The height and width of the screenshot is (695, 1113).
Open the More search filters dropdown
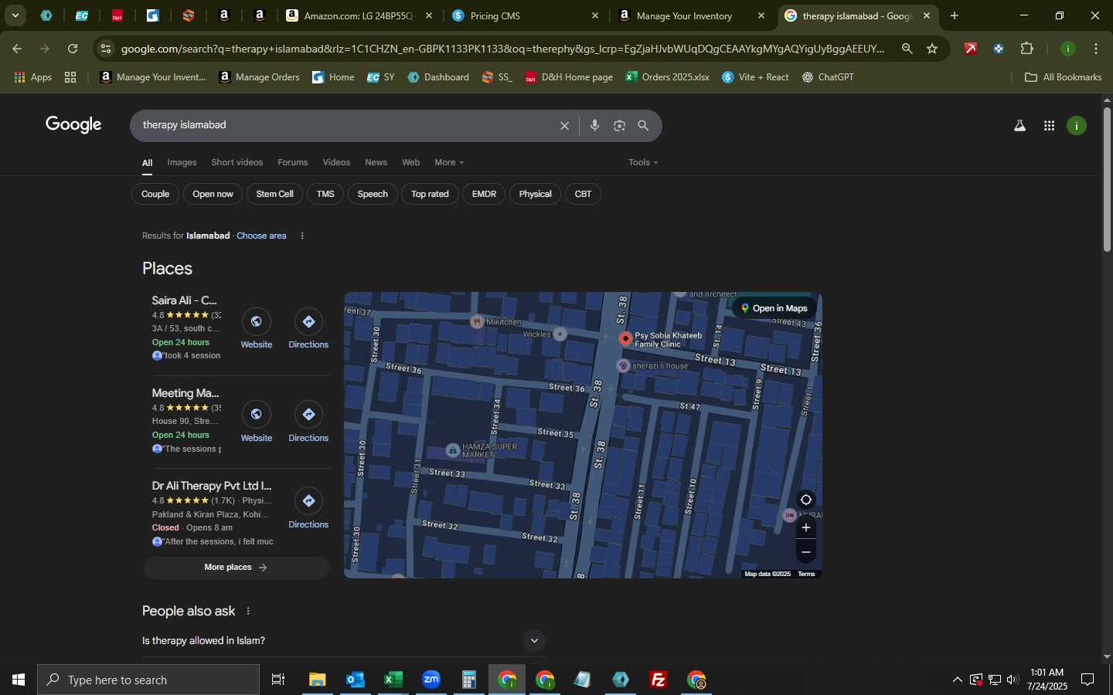[449, 162]
